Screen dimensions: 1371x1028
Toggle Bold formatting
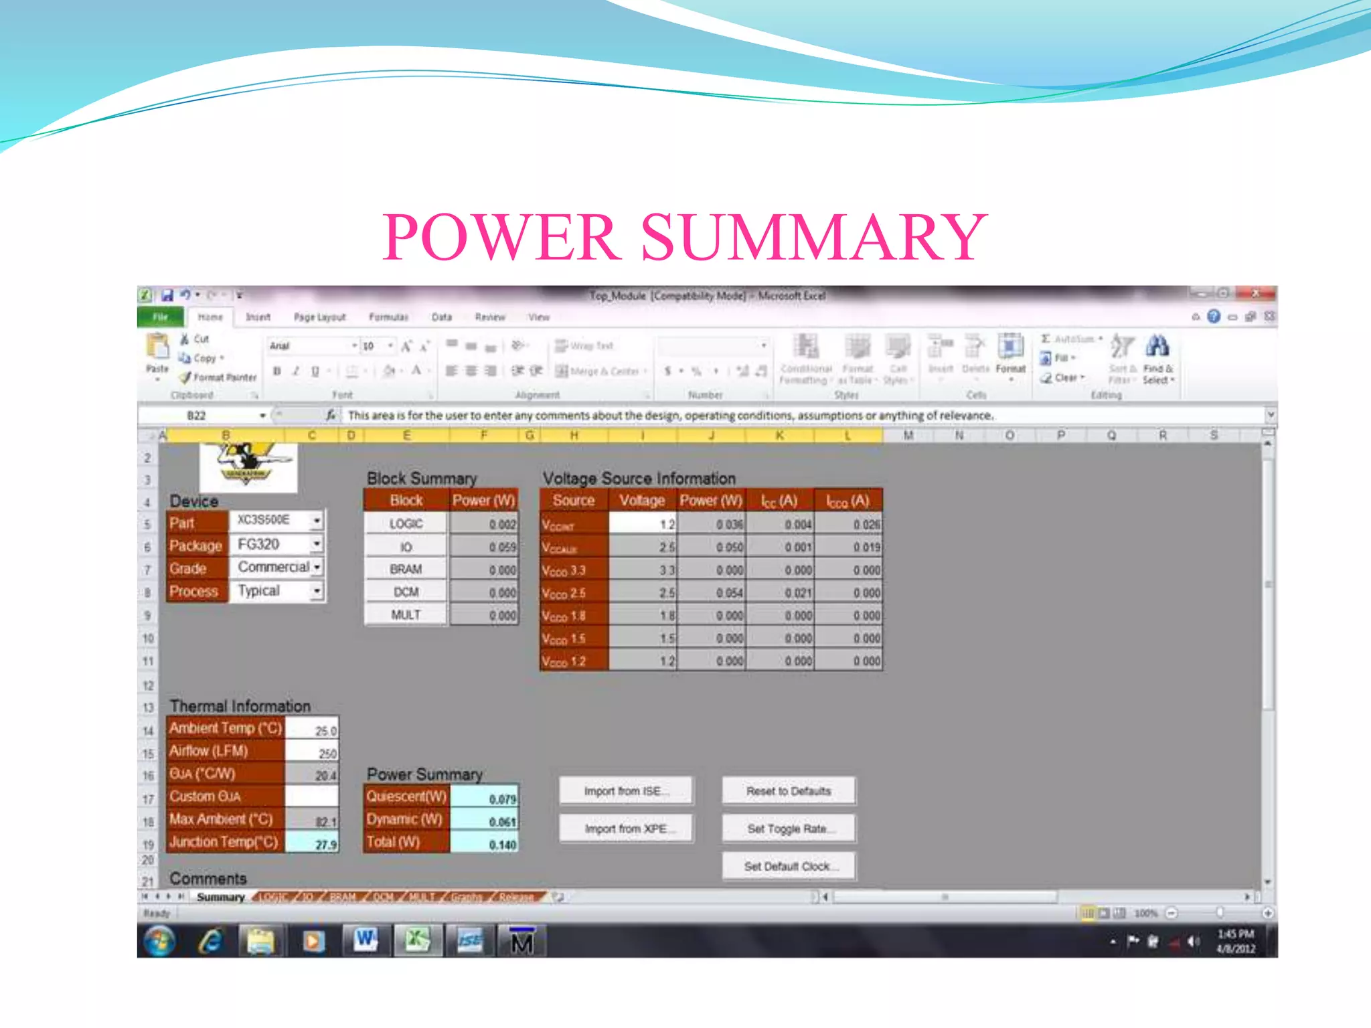coord(277,371)
